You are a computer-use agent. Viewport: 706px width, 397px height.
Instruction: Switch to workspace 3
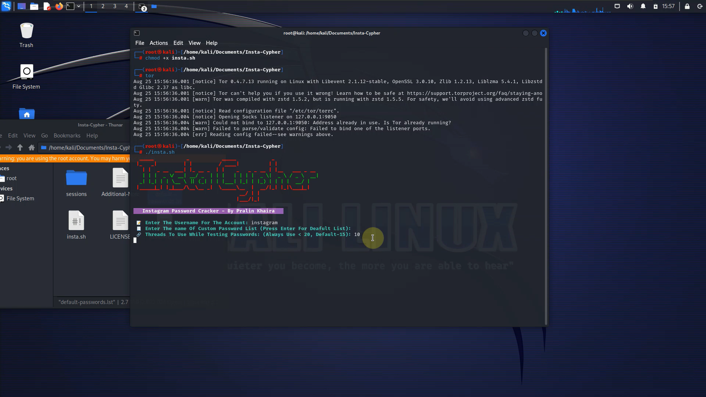click(115, 6)
